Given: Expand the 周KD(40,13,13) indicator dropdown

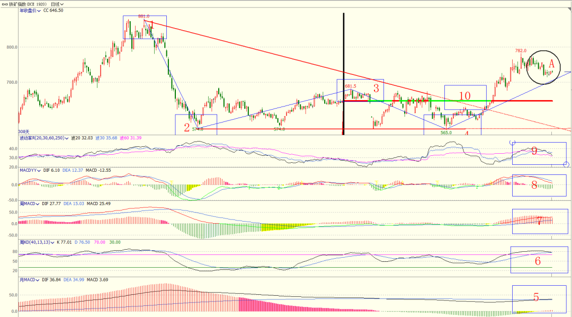Looking at the screenshot, I should pos(37,242).
